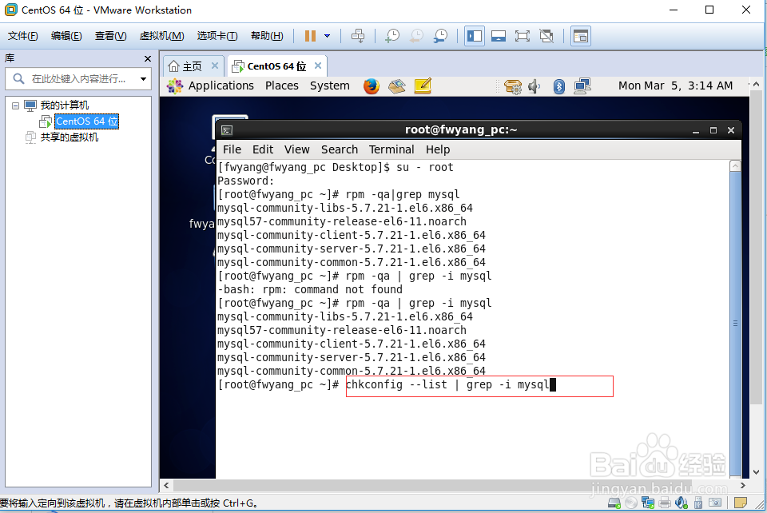The height and width of the screenshot is (513, 767).
Task: Select CentOS 64 位 in the library tree
Action: [86, 121]
